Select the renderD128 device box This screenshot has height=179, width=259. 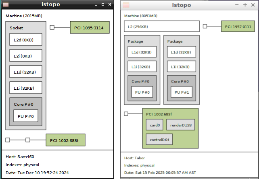coord(181,125)
